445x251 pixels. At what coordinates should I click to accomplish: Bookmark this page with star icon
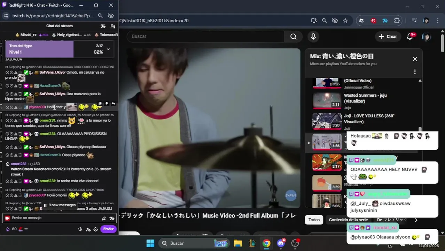pyautogui.click(x=345, y=21)
